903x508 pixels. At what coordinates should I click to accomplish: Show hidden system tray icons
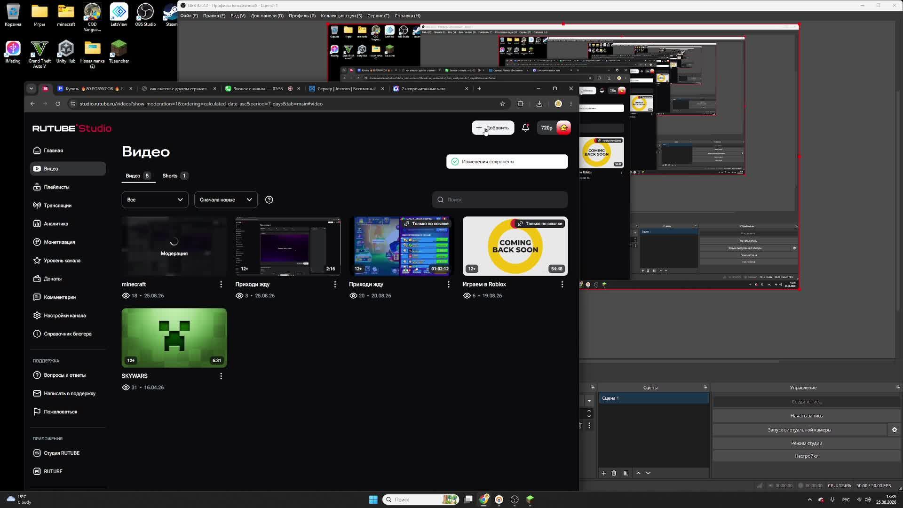coord(809,500)
